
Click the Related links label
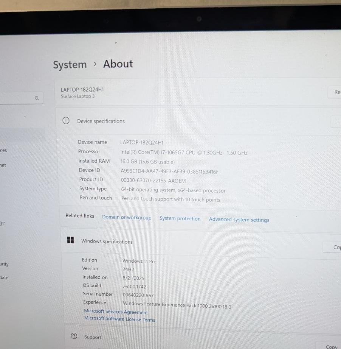pos(80,216)
